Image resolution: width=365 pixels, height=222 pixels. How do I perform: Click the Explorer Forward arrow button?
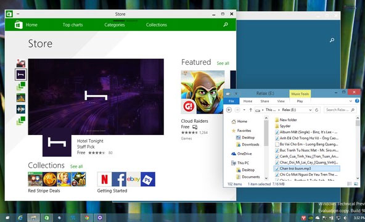[237, 110]
